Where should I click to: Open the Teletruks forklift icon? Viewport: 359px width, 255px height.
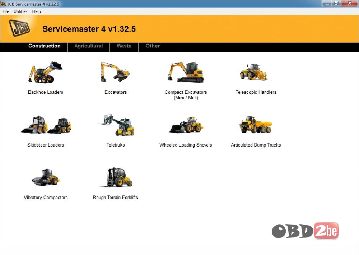coord(116,125)
